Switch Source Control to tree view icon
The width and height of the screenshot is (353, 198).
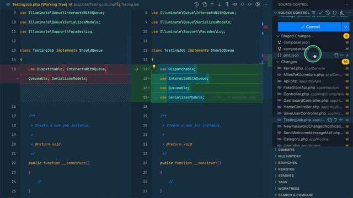pyautogui.click(x=314, y=13)
